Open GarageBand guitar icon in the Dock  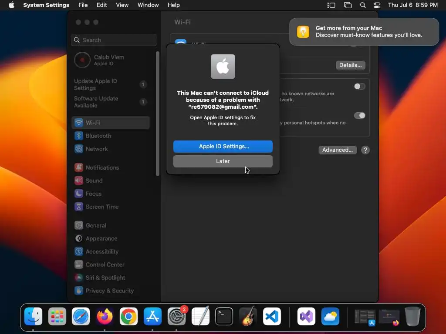(x=248, y=316)
